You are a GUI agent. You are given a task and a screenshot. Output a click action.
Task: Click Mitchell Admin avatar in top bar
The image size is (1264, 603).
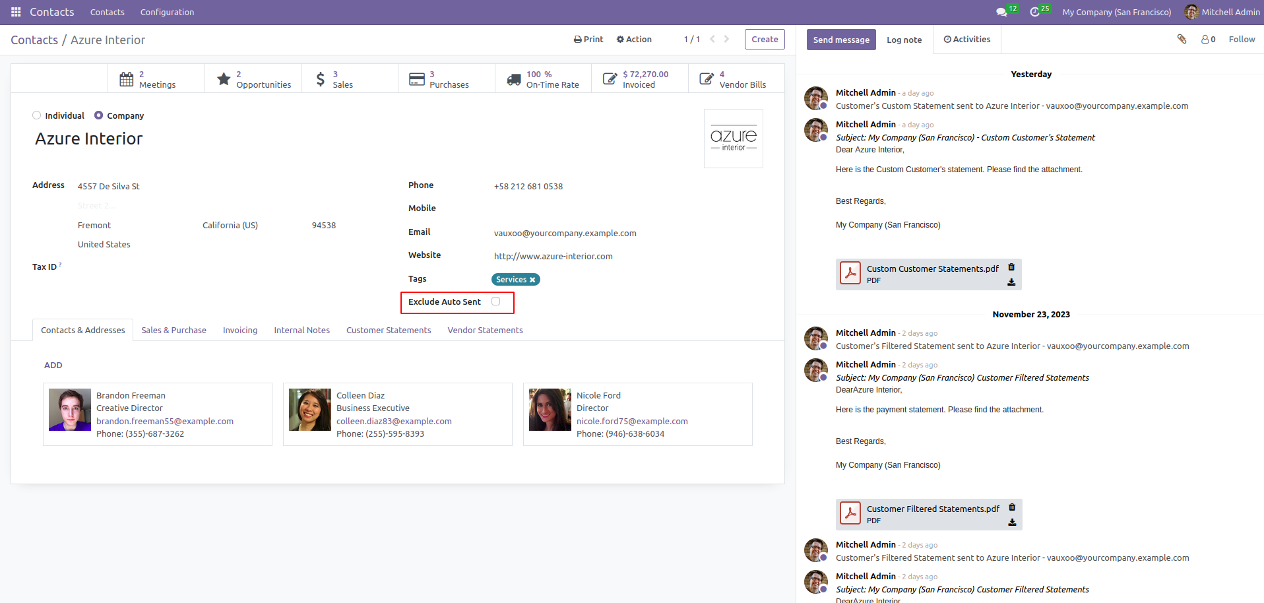click(1191, 12)
